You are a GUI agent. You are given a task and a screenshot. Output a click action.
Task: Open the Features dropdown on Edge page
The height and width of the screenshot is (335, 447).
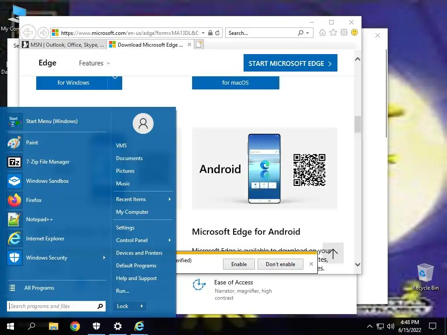coord(95,63)
